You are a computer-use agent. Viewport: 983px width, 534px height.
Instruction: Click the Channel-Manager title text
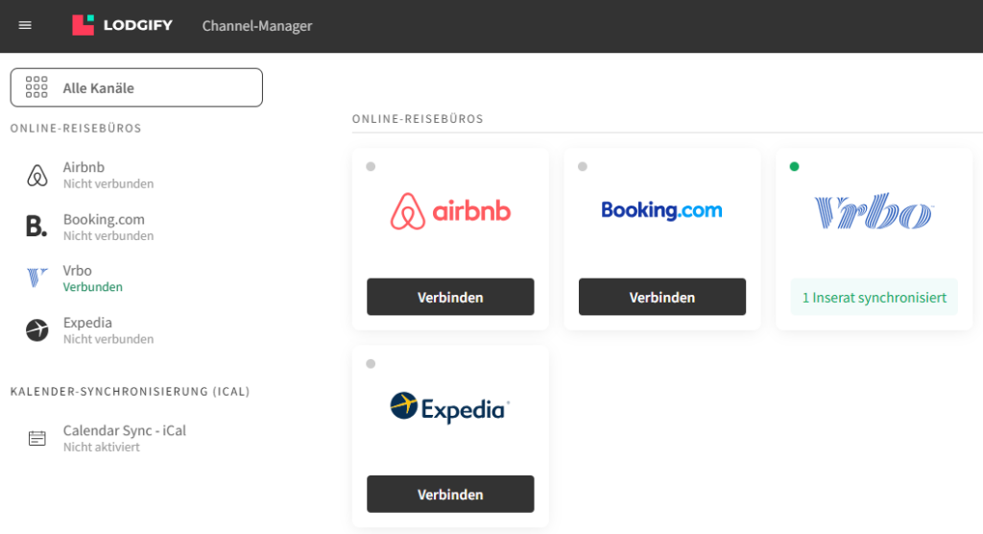[x=257, y=26]
